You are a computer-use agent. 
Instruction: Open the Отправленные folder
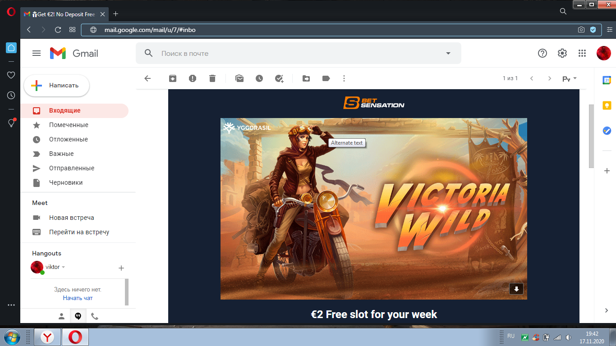[x=74, y=168]
